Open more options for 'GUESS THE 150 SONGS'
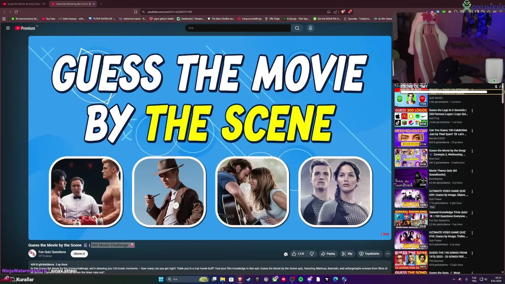 (472, 253)
